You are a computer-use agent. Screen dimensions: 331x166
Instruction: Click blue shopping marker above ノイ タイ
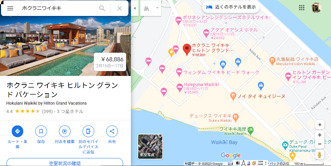click(x=261, y=86)
